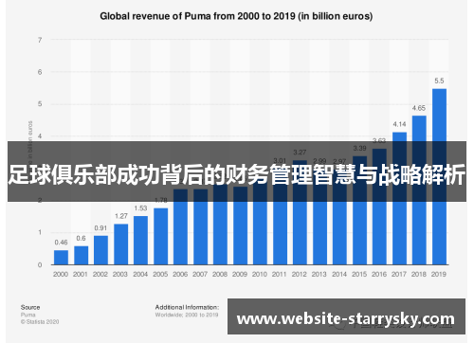This screenshot has height=343, width=474.
Task: Select the 2015 year label on x-axis
Action: (x=359, y=274)
